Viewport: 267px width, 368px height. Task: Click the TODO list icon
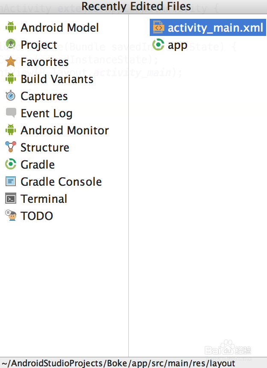click(x=11, y=215)
